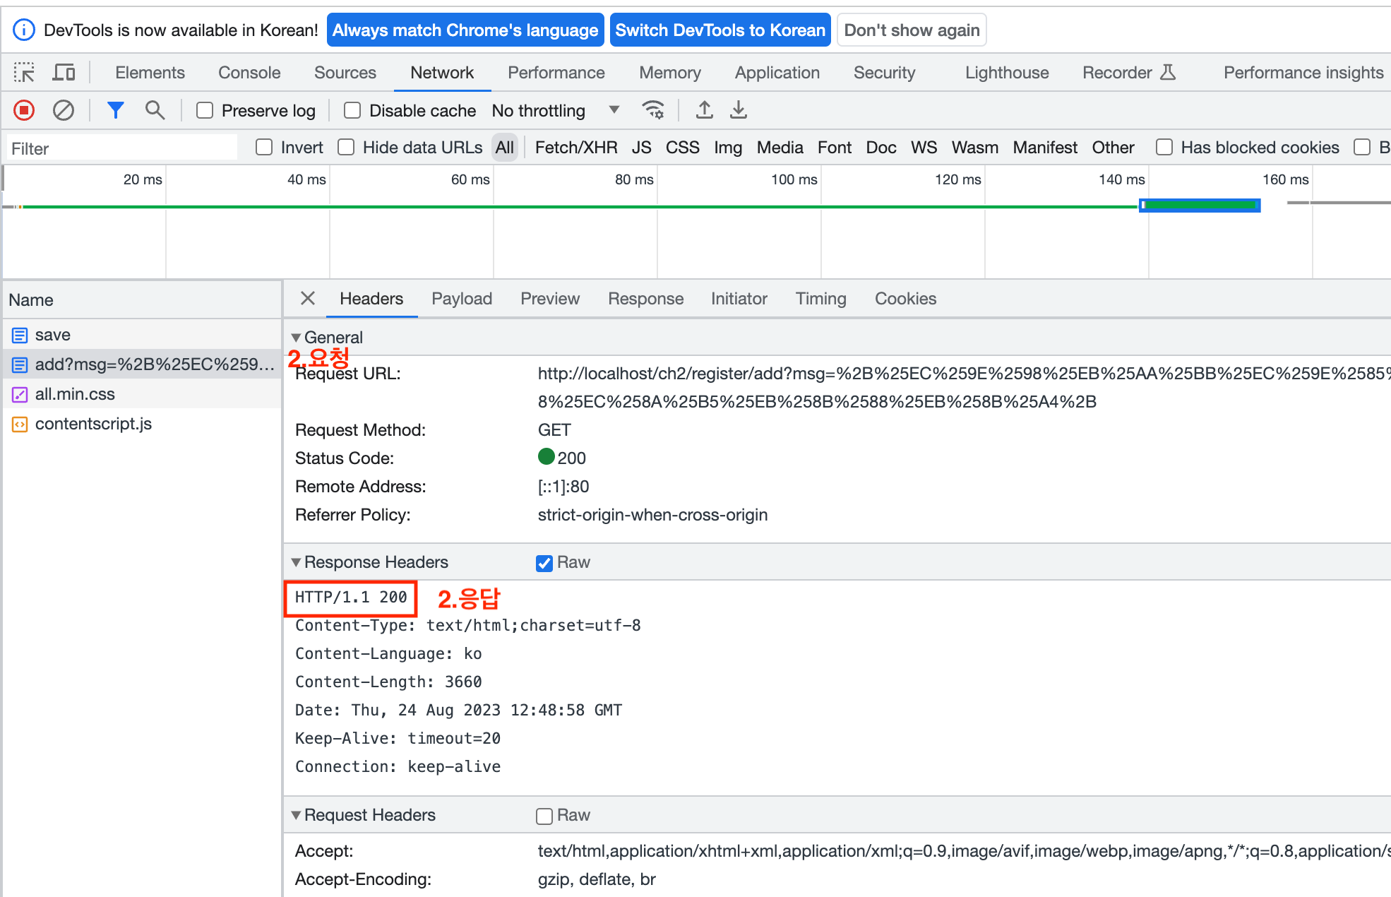The image size is (1391, 897).
Task: Clear the network log
Action: 64,110
